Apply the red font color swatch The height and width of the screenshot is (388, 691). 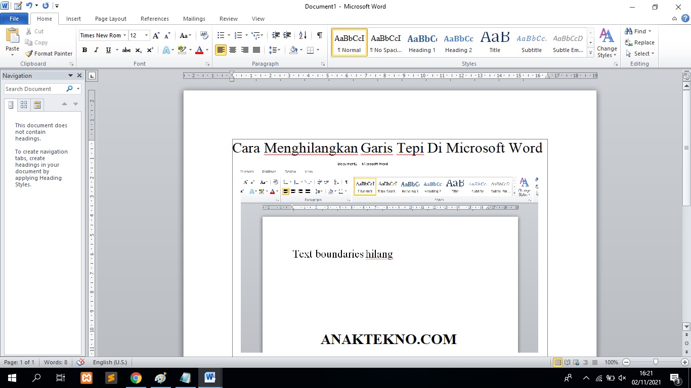click(199, 50)
